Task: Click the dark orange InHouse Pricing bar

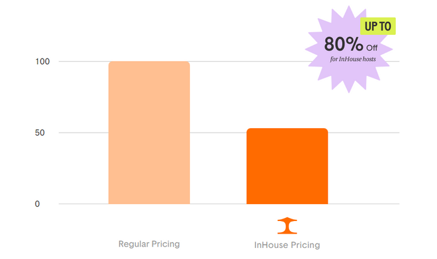Action: tap(287, 166)
